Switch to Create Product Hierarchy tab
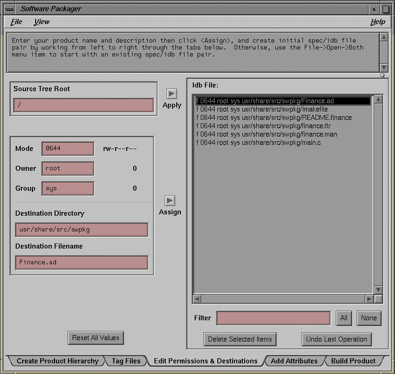The width and height of the screenshot is (395, 374). point(57,361)
